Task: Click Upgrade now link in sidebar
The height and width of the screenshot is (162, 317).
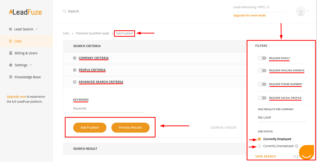Action: pyautogui.click(x=16, y=97)
